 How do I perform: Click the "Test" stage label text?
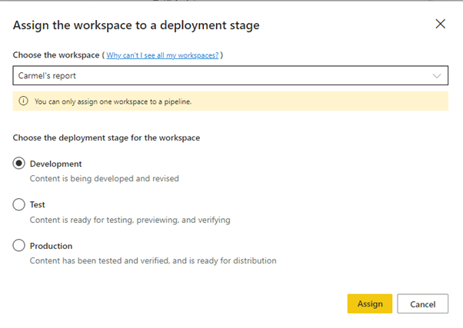[x=37, y=205]
